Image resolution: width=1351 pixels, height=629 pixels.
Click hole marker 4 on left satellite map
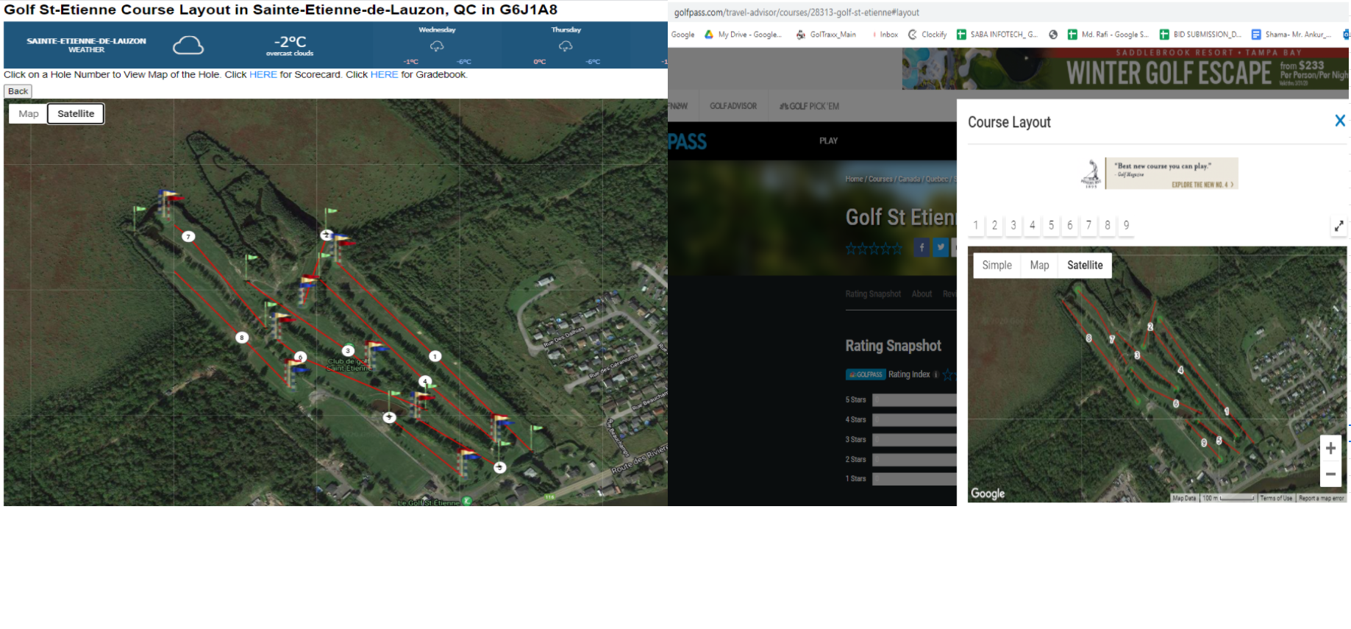425,381
